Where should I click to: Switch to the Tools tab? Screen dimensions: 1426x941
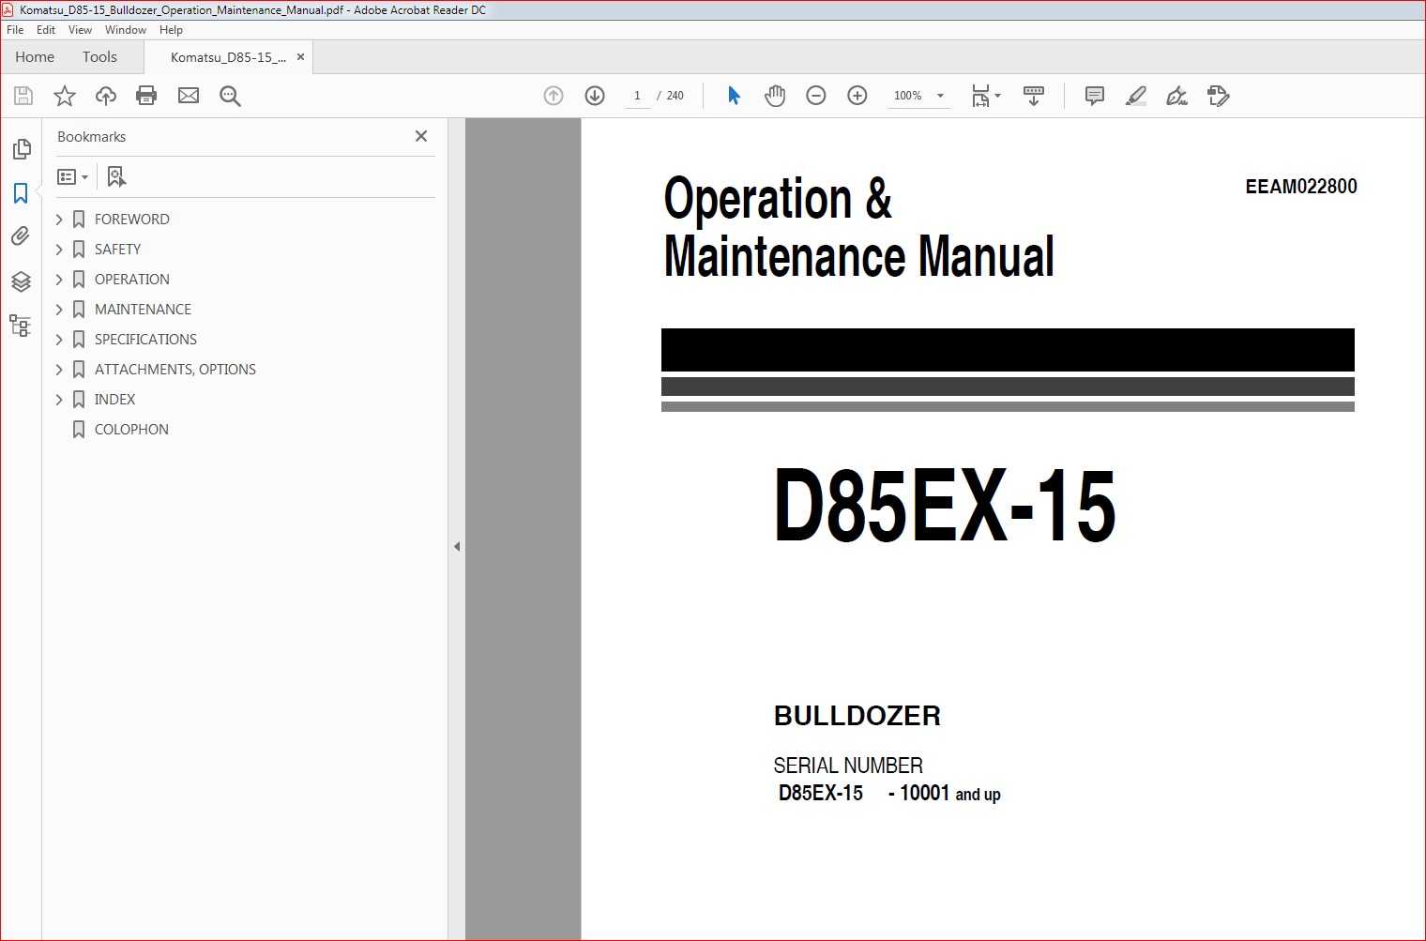(x=99, y=57)
